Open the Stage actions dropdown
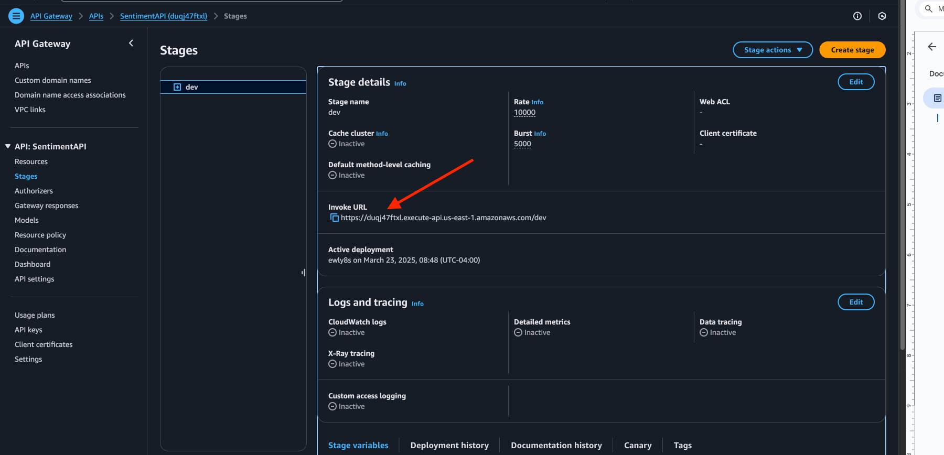The height and width of the screenshot is (455, 944). 773,50
